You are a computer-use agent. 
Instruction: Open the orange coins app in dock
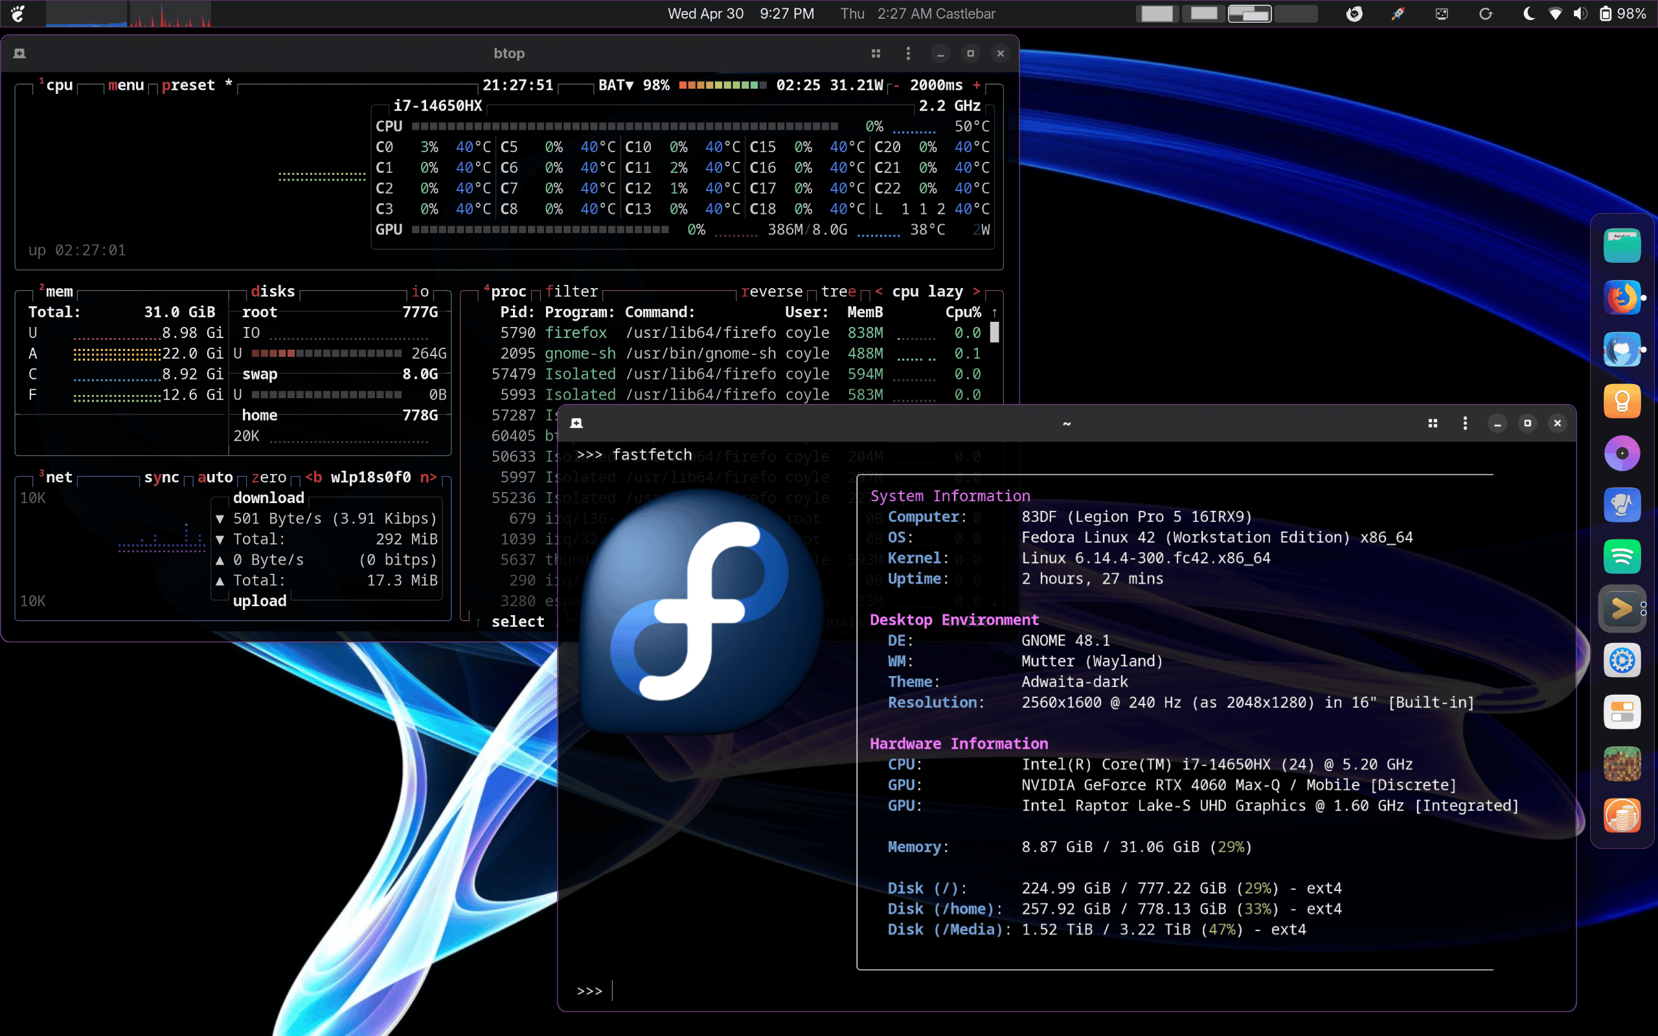[1622, 815]
